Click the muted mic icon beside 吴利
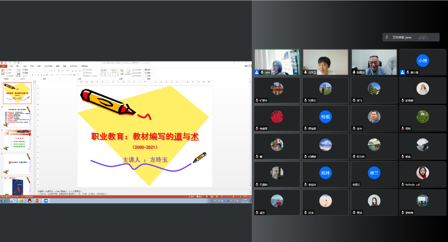Image resolution: width=448 pixels, height=242 pixels. click(x=402, y=128)
